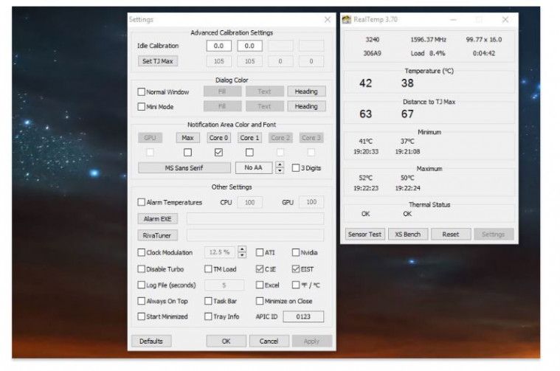Click the RivaTuner path field

coord(255,235)
